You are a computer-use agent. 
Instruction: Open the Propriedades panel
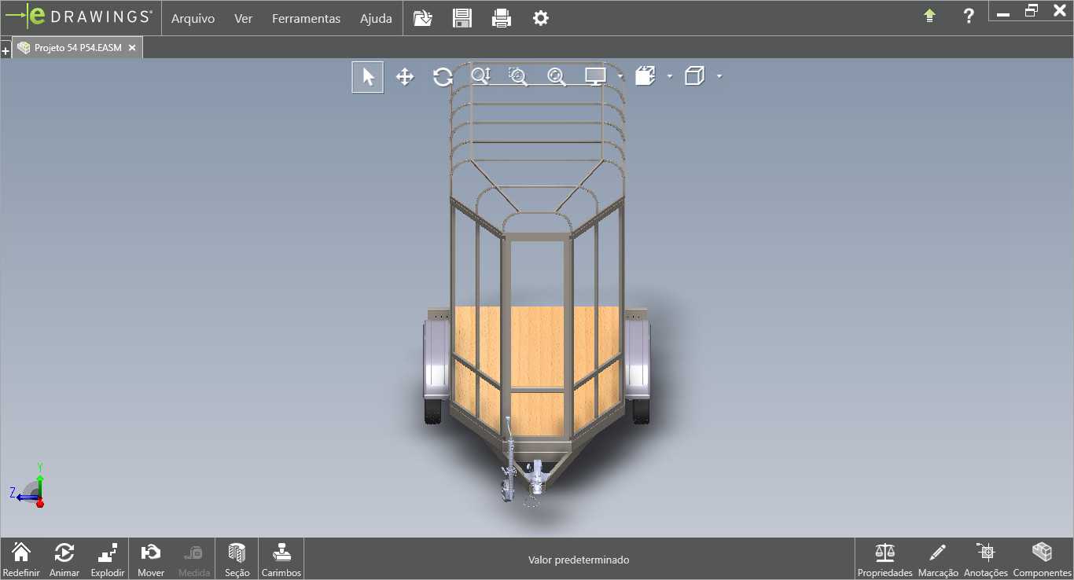coord(885,559)
